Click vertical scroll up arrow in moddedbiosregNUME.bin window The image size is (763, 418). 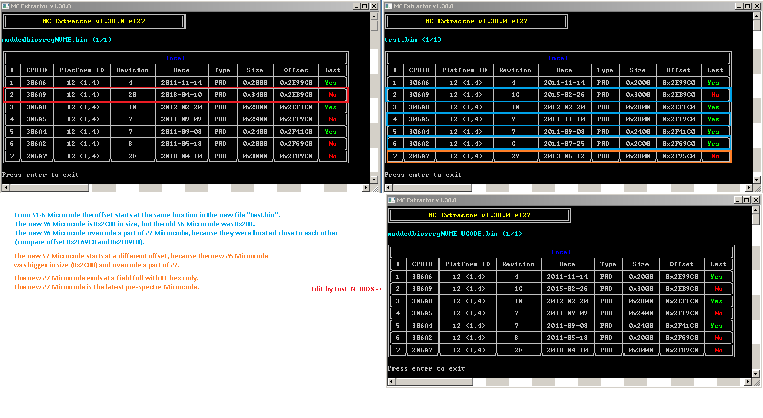[x=374, y=16]
